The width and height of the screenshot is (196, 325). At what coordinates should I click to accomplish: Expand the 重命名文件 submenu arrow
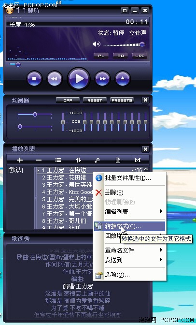161,250
